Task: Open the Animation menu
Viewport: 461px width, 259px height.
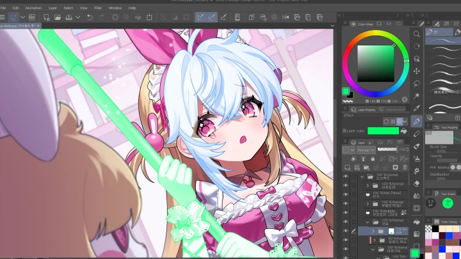Action: coord(33,8)
